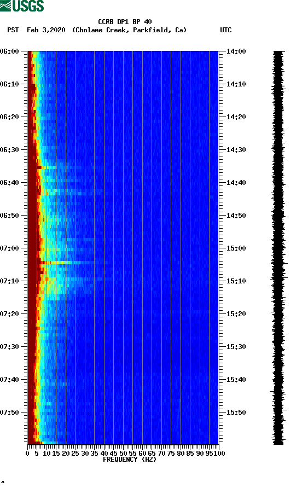Click the 06:20 PST time label
The width and height of the screenshot is (302, 488).
pos(9,117)
